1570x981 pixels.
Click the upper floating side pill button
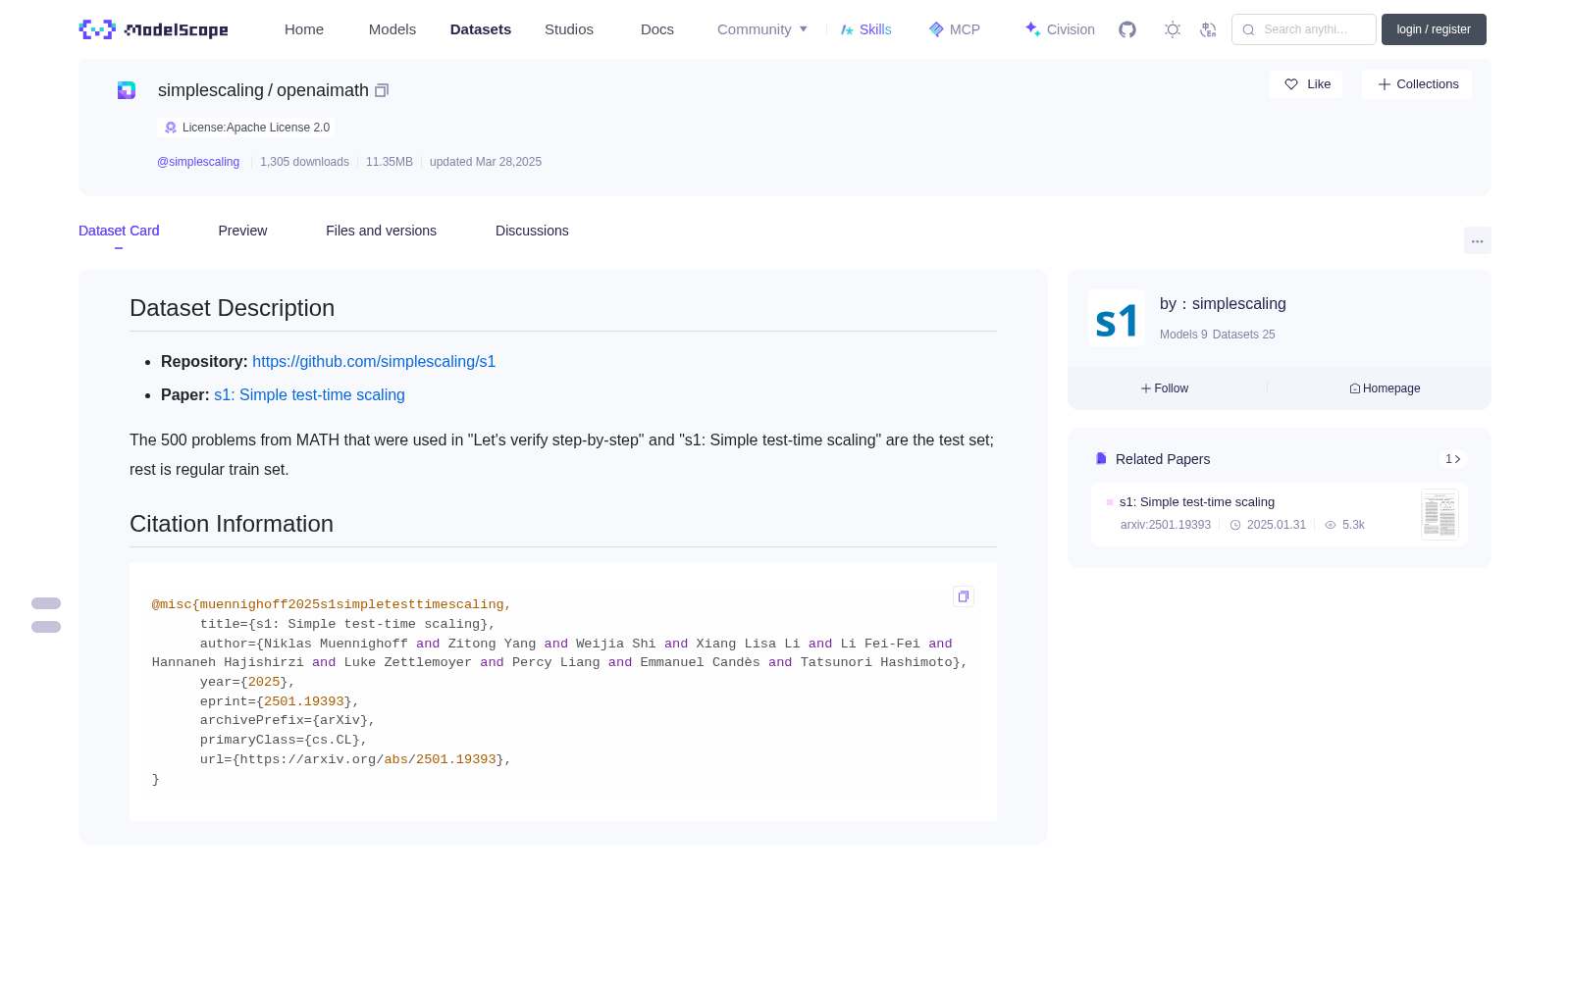click(x=46, y=603)
